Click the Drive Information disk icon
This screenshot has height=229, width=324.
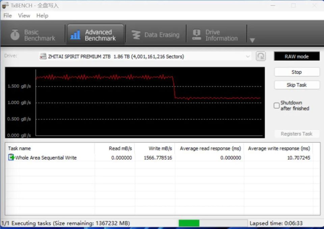[196, 35]
